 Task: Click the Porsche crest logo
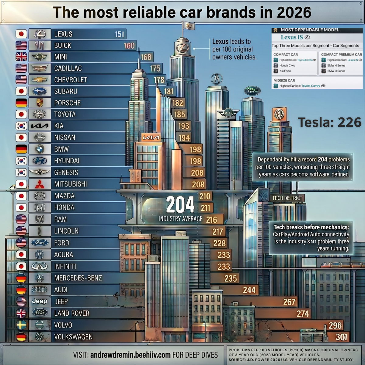[x=40, y=103]
